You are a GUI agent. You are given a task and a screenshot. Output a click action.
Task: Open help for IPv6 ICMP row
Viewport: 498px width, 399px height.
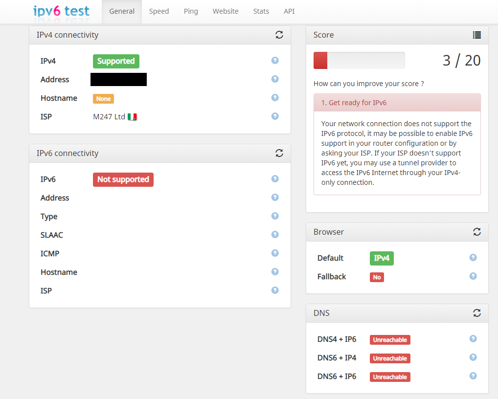(275, 253)
